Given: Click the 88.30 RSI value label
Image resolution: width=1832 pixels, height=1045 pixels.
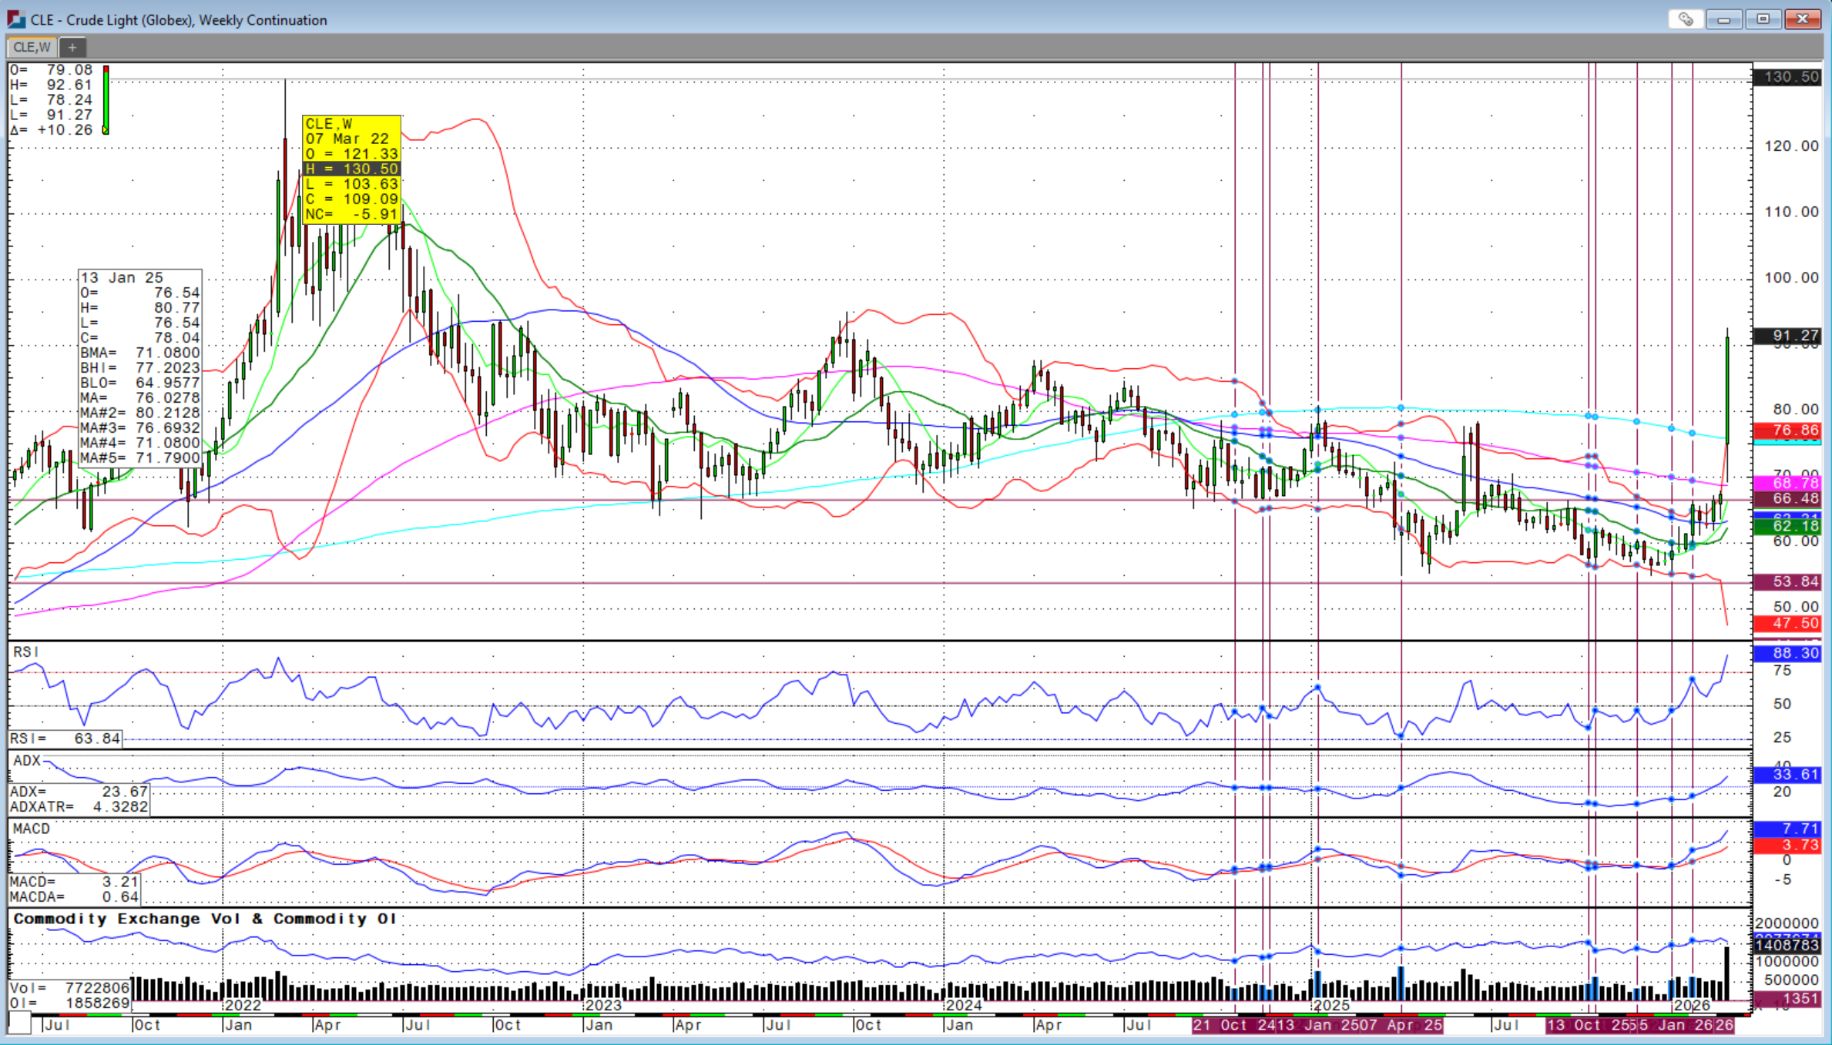Looking at the screenshot, I should [1787, 653].
